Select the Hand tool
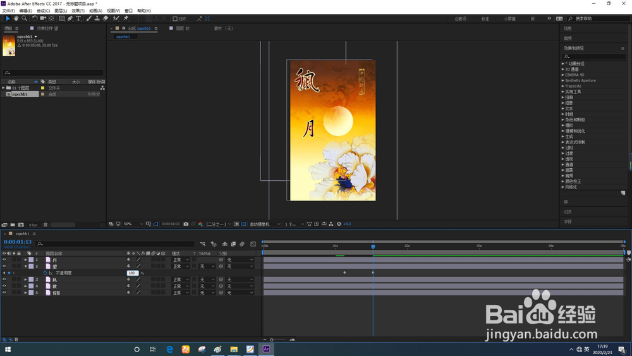This screenshot has width=632, height=356. coord(16,18)
